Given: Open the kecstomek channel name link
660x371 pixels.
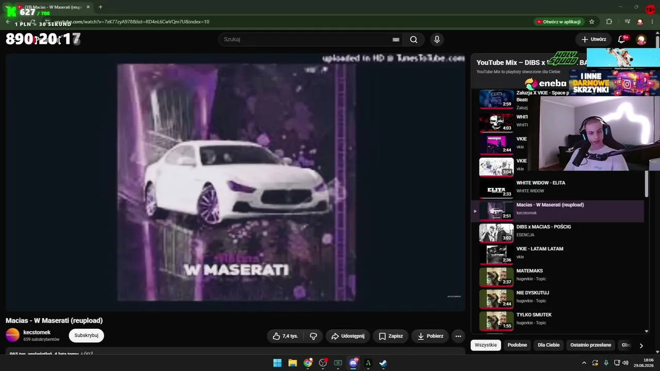Looking at the screenshot, I should (x=37, y=332).
